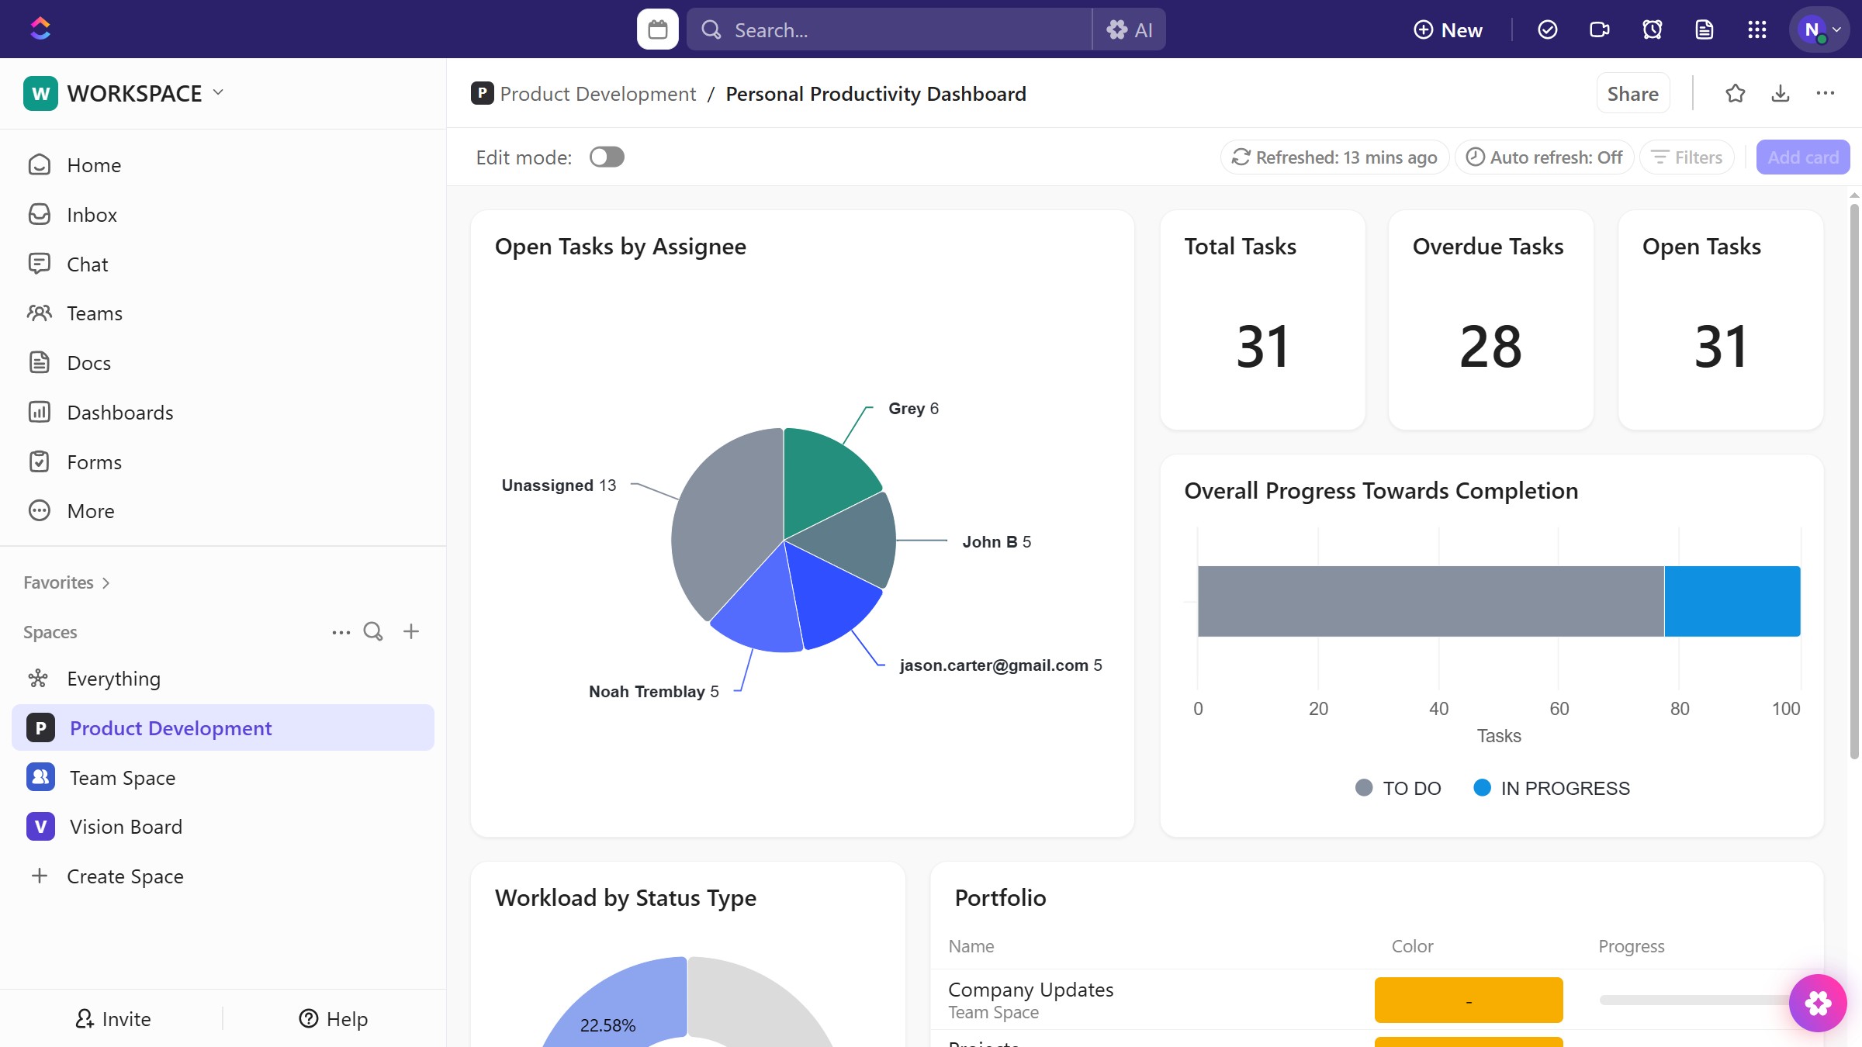Enable Auto refresh
Image resolution: width=1862 pixels, height=1047 pixels.
[1543, 157]
